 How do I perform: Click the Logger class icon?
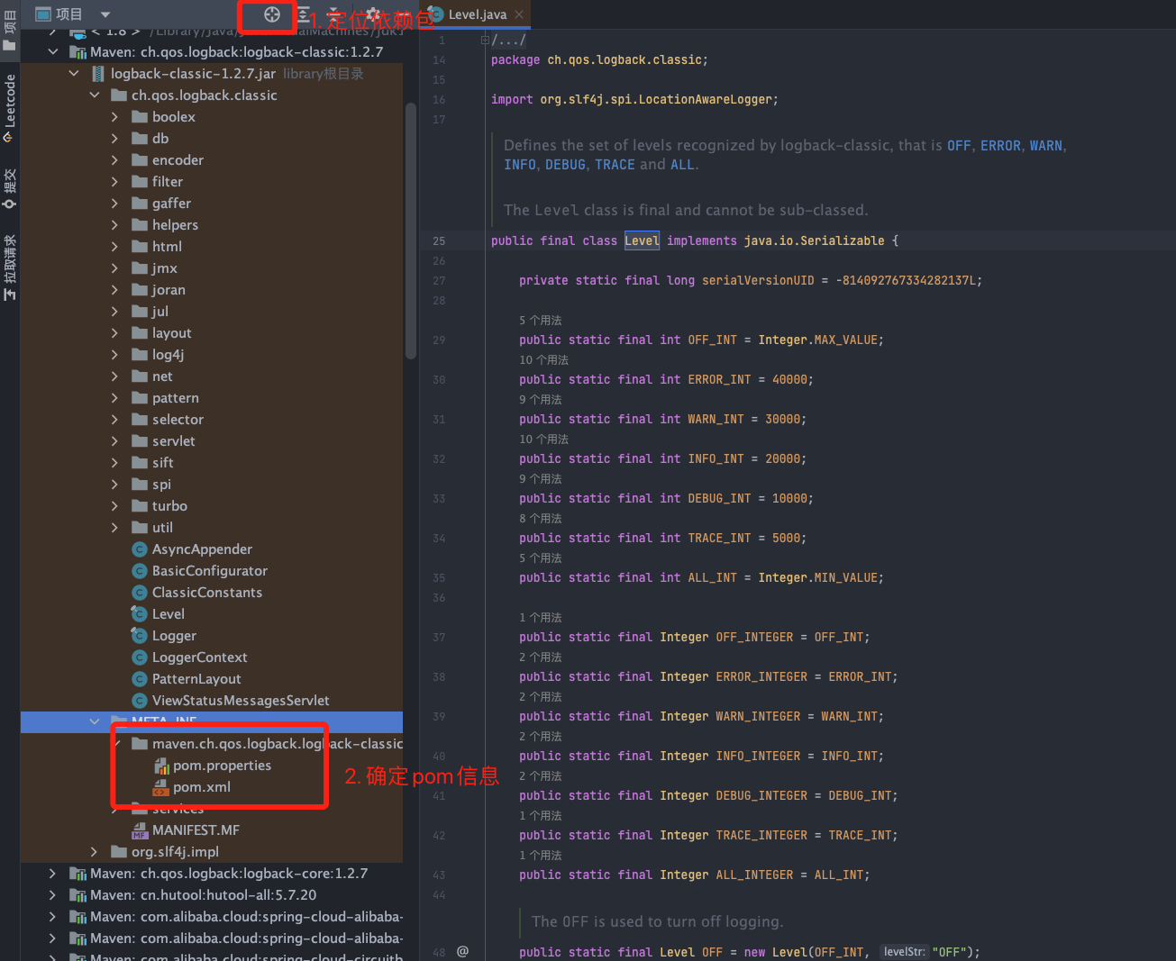[x=139, y=636]
